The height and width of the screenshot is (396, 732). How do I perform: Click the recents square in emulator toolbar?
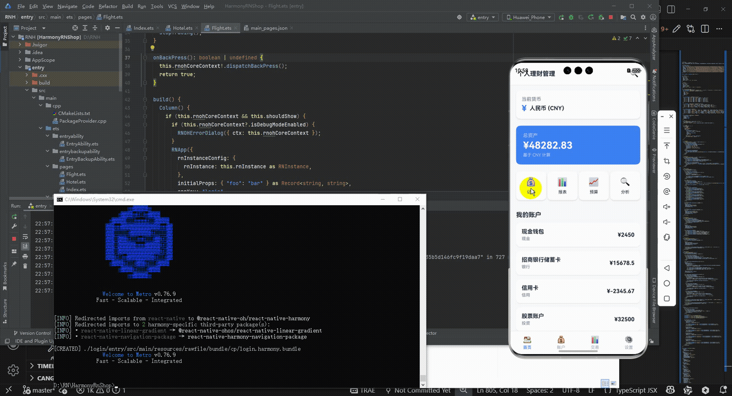[x=667, y=299]
